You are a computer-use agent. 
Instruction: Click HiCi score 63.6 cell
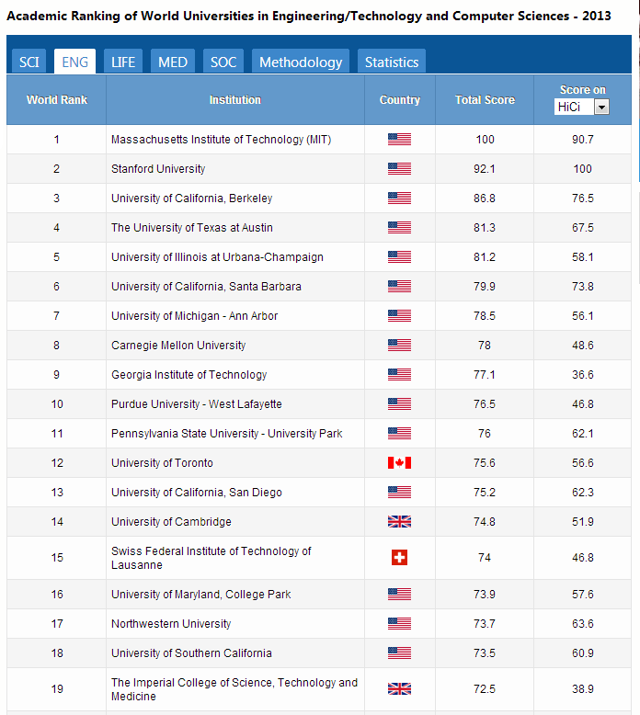pos(582,624)
